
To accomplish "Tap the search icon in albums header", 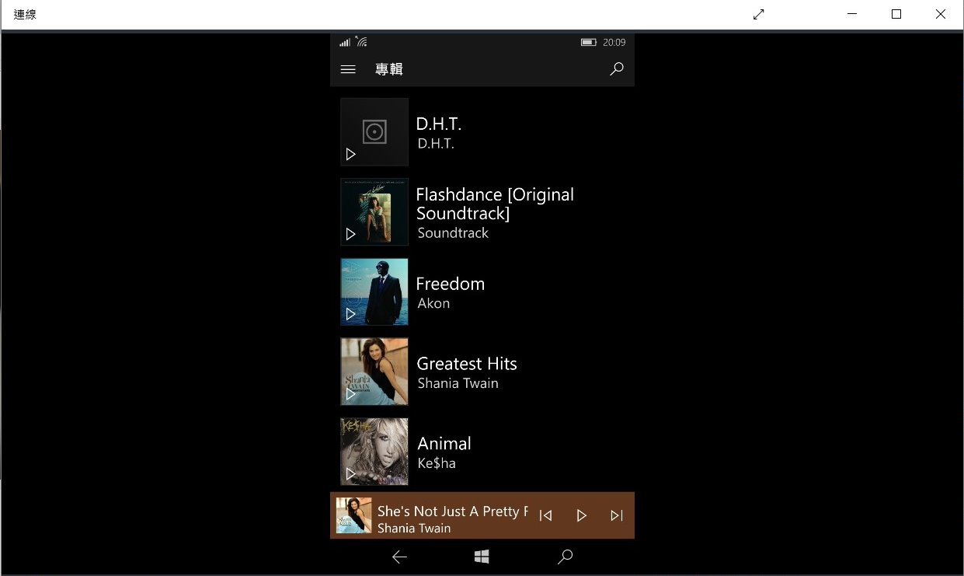I will 617,69.
